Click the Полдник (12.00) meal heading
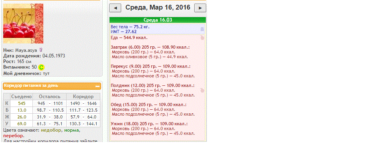The height and width of the screenshot is (156, 384). pyautogui.click(x=152, y=85)
